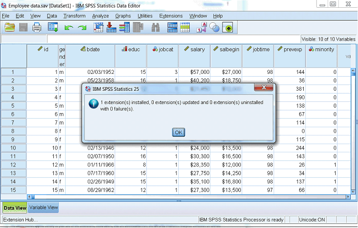This screenshot has width=358, height=228.
Task: Click the Show all variables plus icon
Action: click(x=228, y=27)
